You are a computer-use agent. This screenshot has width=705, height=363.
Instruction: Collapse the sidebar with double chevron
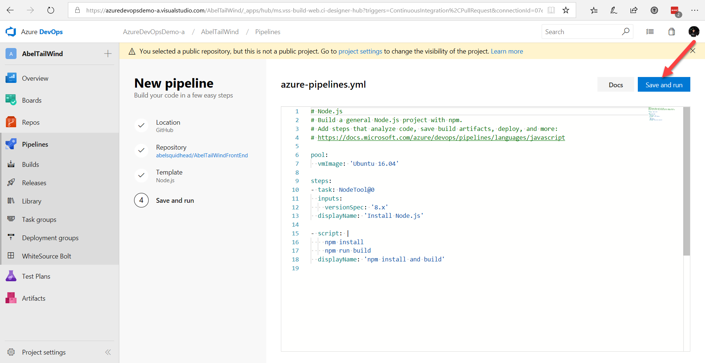[108, 352]
